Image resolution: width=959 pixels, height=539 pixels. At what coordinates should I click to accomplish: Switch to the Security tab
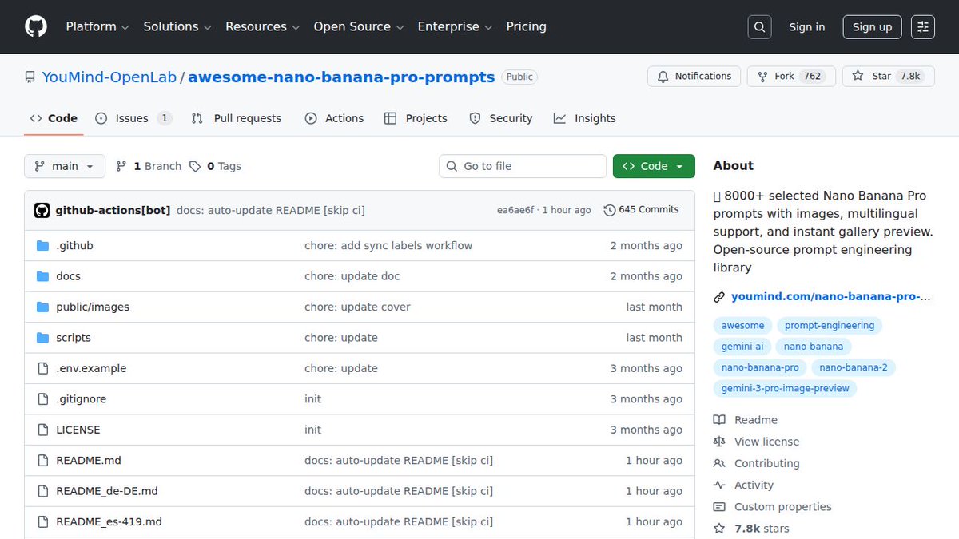click(501, 118)
